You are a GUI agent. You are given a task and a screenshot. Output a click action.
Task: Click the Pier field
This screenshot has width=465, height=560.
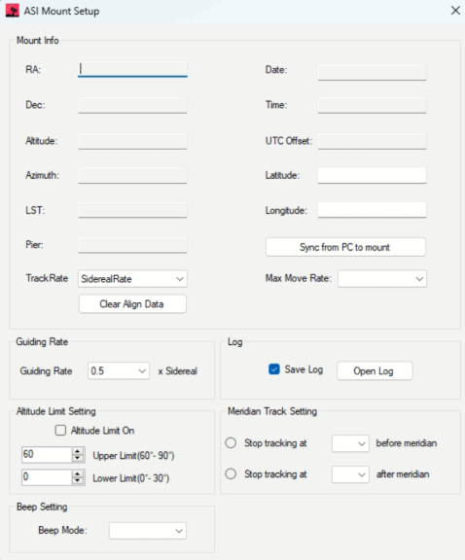pos(132,245)
